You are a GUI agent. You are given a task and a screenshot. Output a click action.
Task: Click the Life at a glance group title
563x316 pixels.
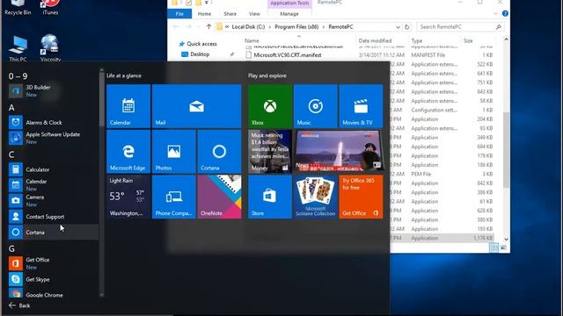[124, 75]
